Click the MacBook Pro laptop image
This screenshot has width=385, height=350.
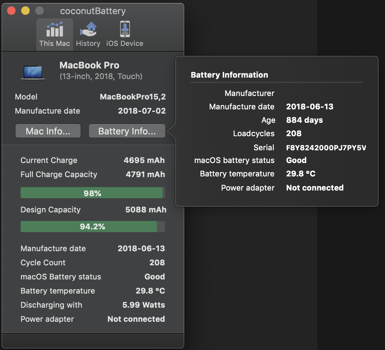(32, 72)
